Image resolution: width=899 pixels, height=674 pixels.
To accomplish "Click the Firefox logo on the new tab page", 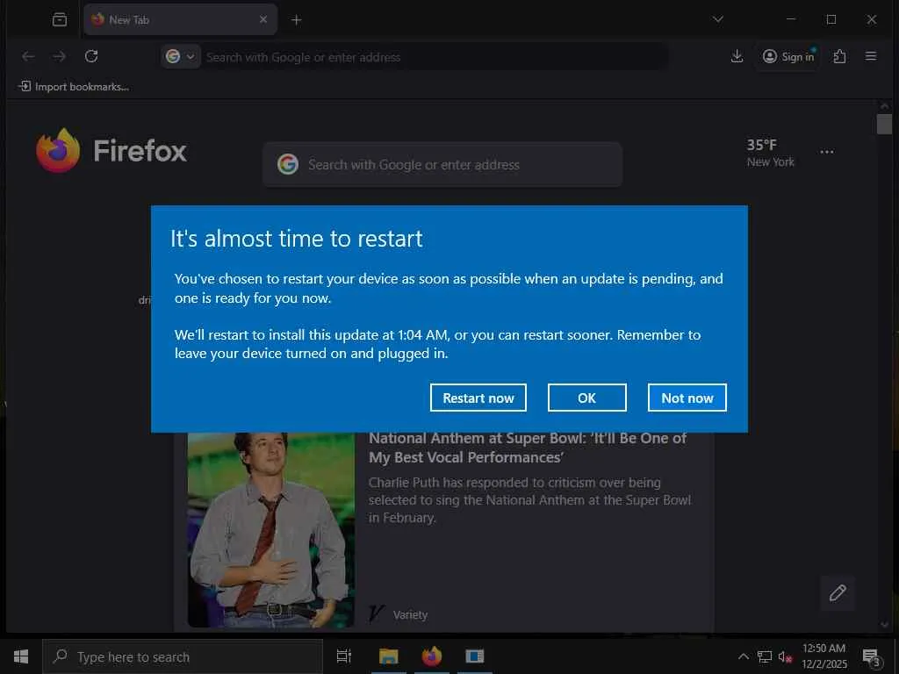I will [111, 150].
